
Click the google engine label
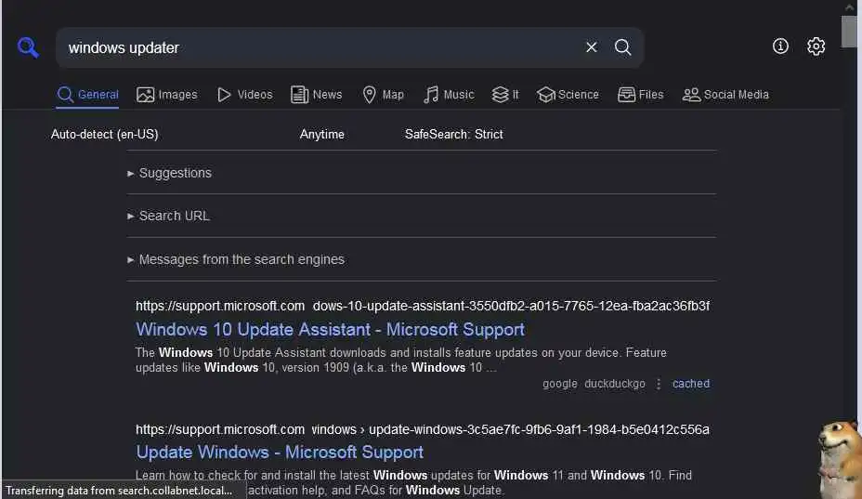point(559,384)
